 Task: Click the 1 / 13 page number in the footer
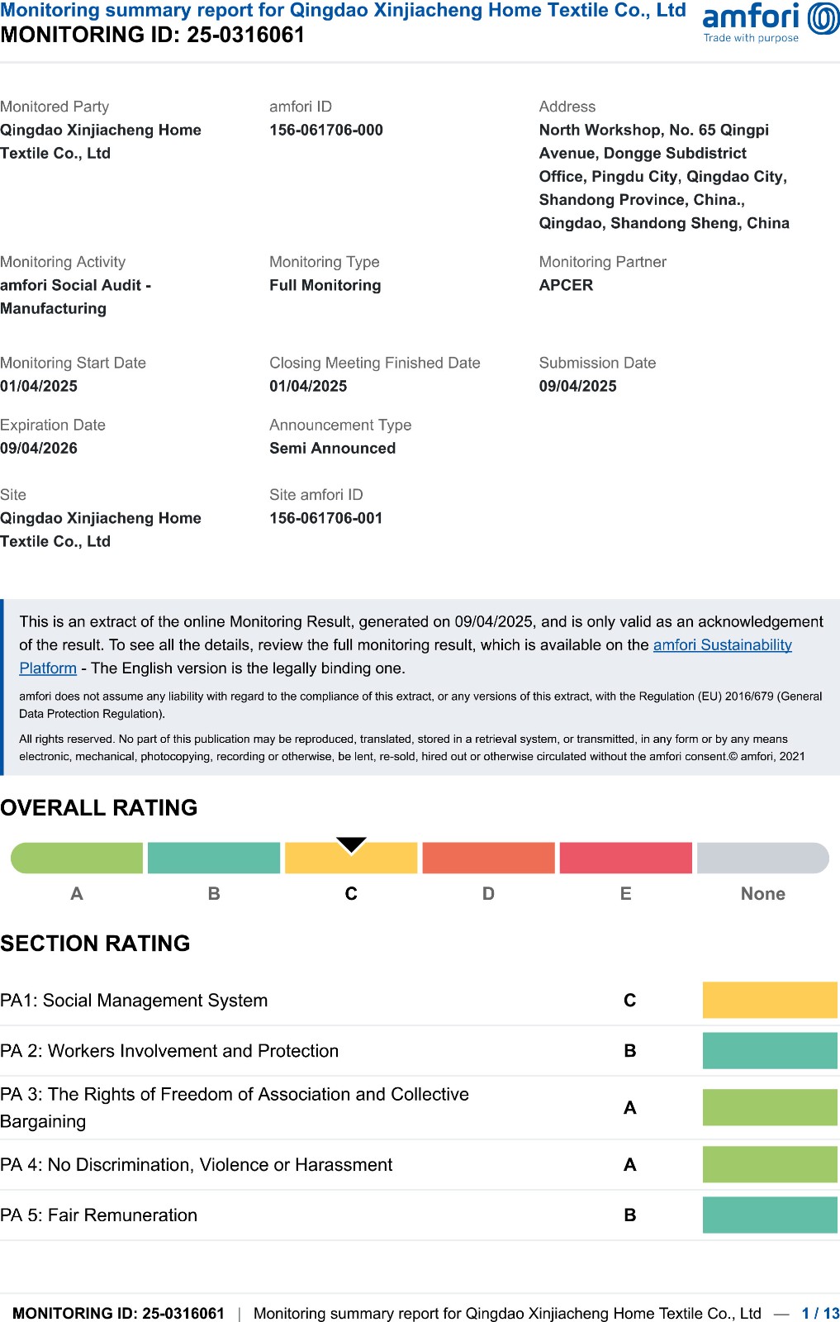coord(819,1313)
